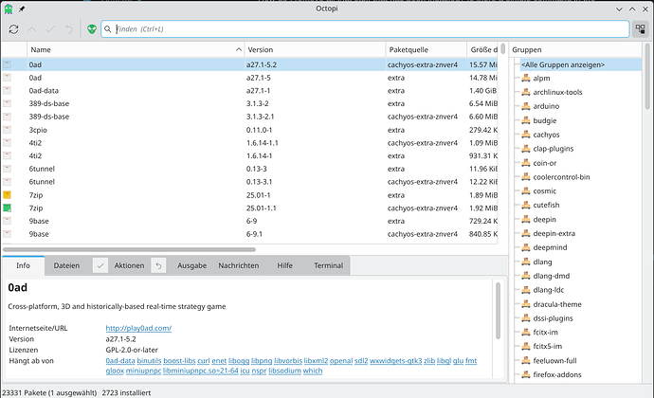654x398 pixels.
Task: Click the firefox-addons group icon
Action: pyautogui.click(x=526, y=374)
